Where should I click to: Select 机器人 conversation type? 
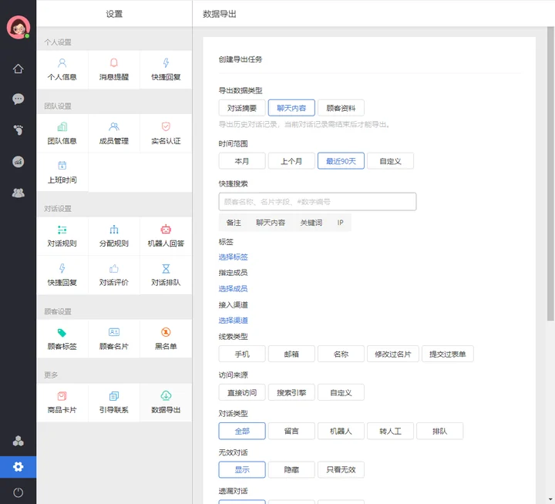click(x=341, y=431)
